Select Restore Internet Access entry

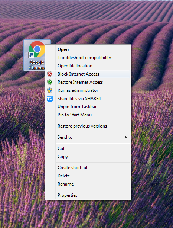point(88,82)
